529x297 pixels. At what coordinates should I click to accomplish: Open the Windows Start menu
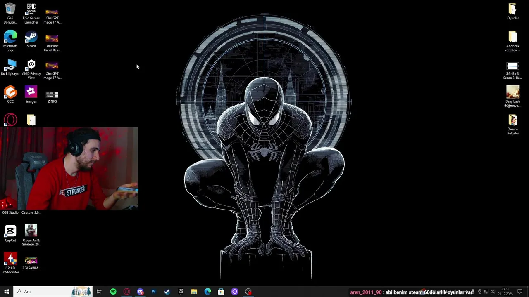pos(7,292)
